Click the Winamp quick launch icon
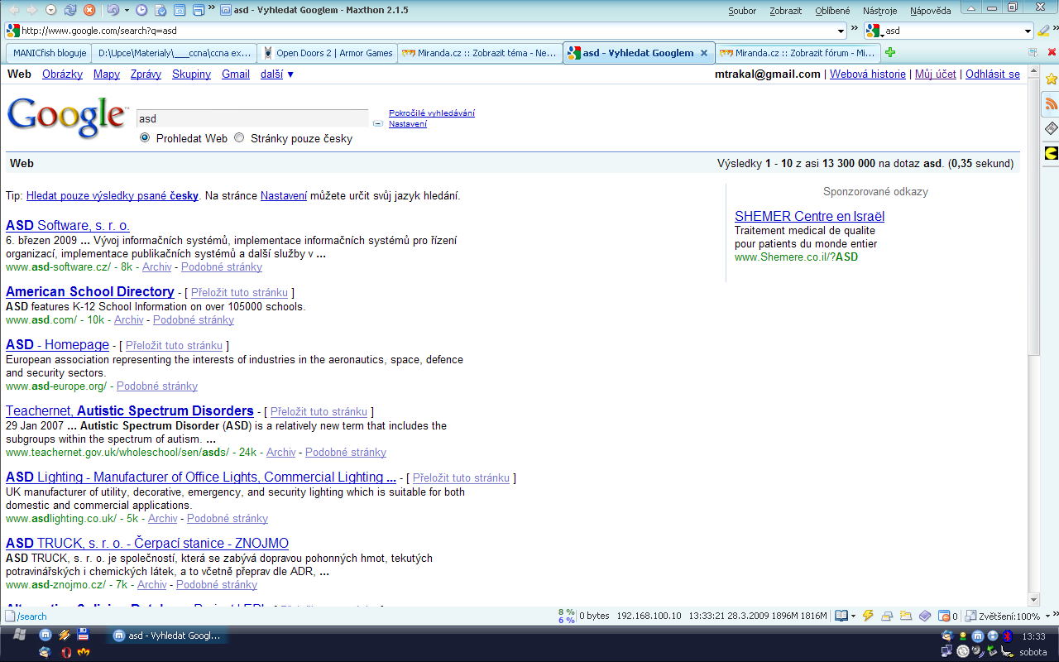Image resolution: width=1059 pixels, height=662 pixels. [65, 636]
